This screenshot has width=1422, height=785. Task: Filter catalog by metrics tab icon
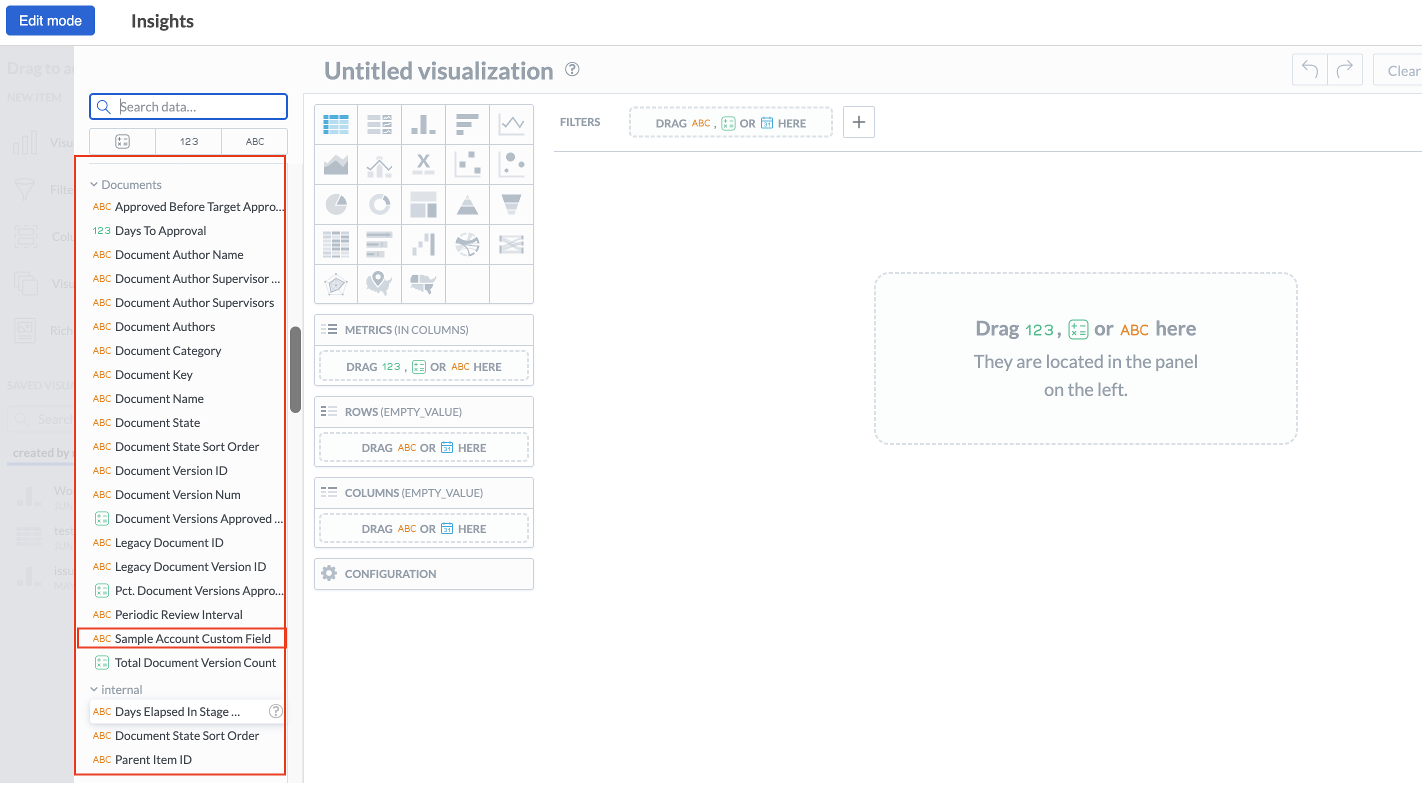pyautogui.click(x=122, y=141)
